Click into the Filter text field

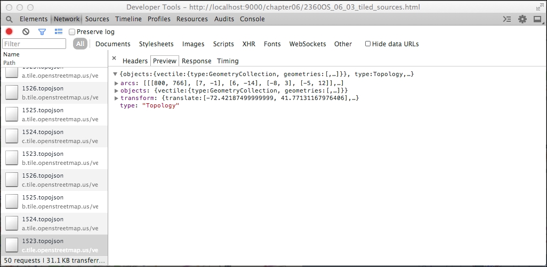[34, 44]
